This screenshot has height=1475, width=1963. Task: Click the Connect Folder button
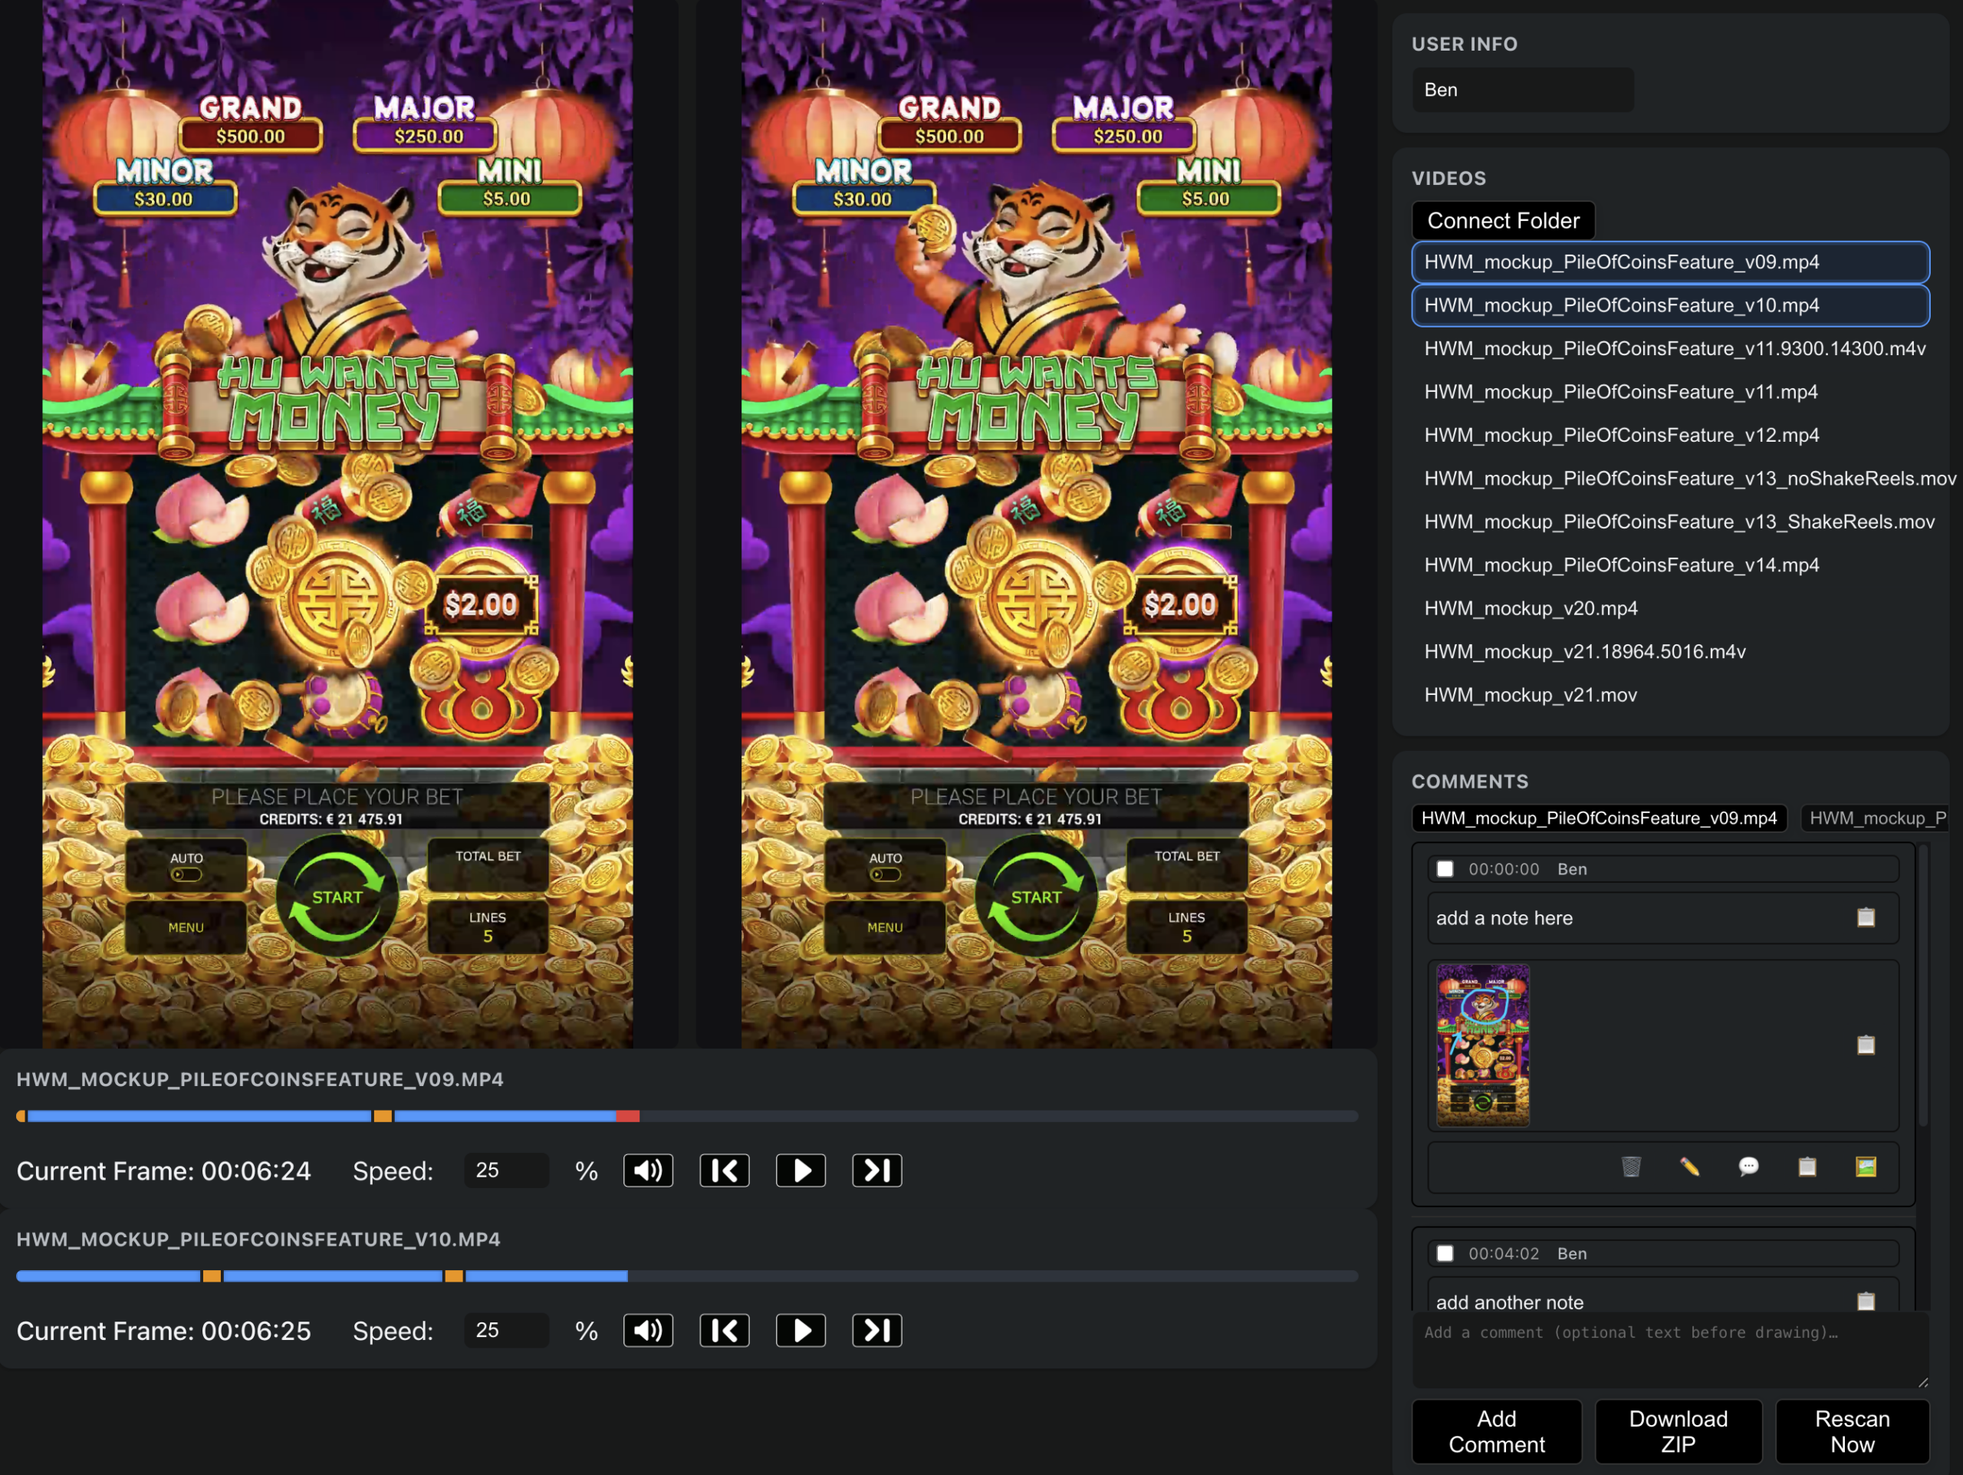(1504, 220)
